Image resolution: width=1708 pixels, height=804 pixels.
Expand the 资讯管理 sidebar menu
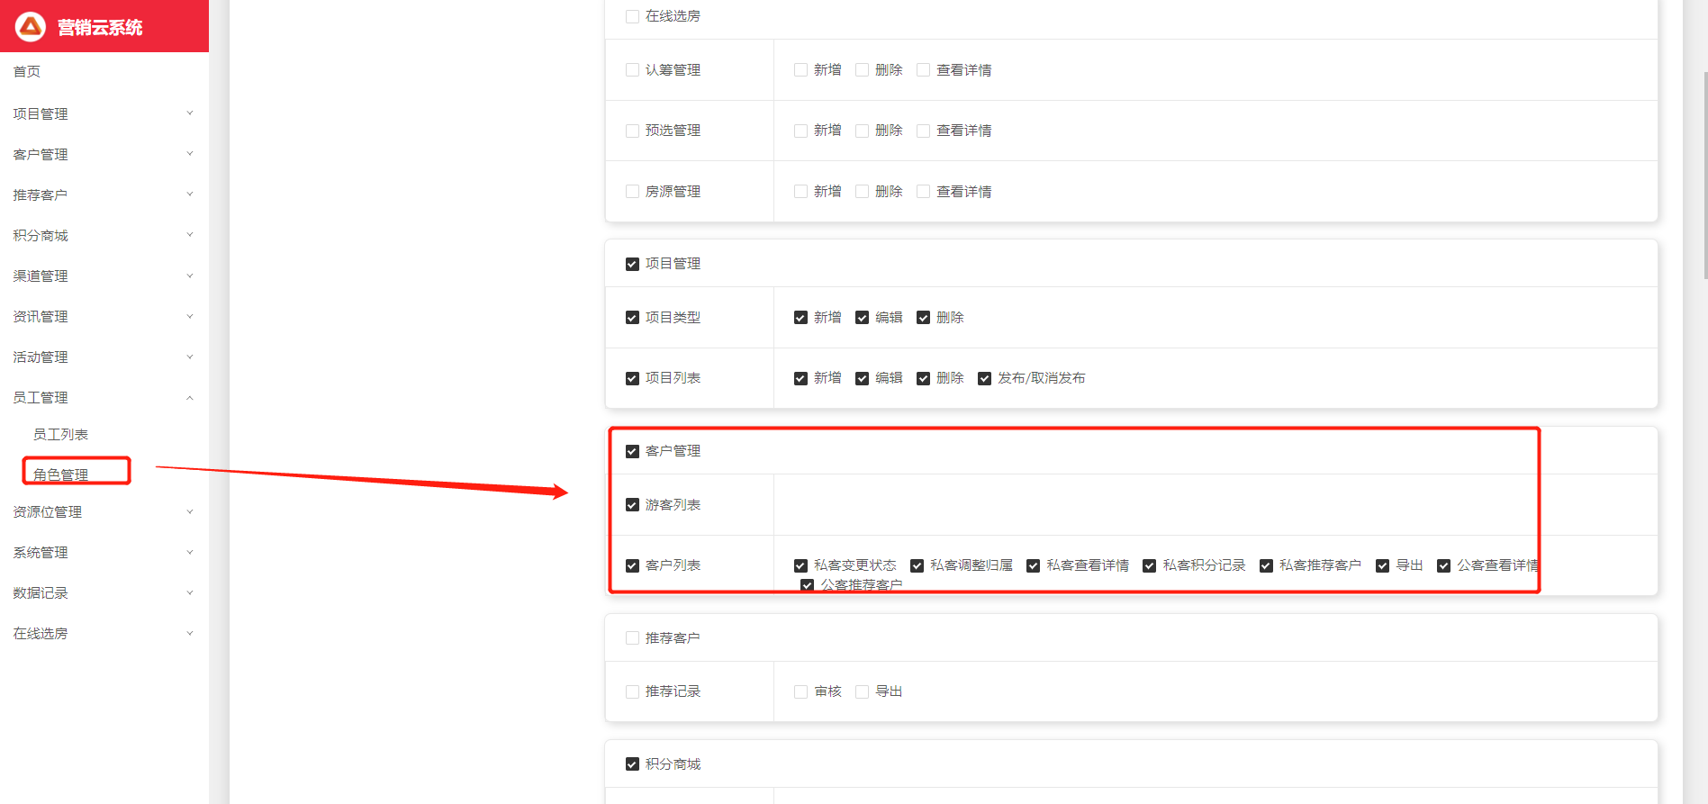coord(104,316)
